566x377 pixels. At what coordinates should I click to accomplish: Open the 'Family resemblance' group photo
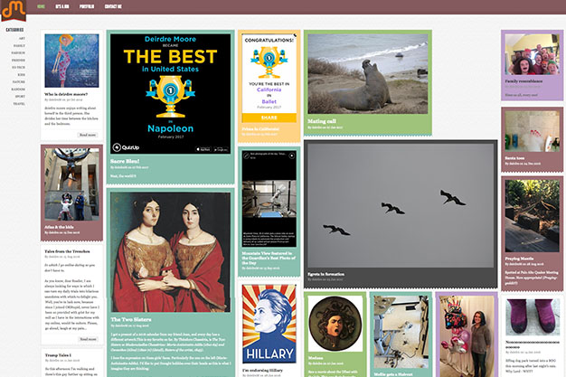click(532, 54)
